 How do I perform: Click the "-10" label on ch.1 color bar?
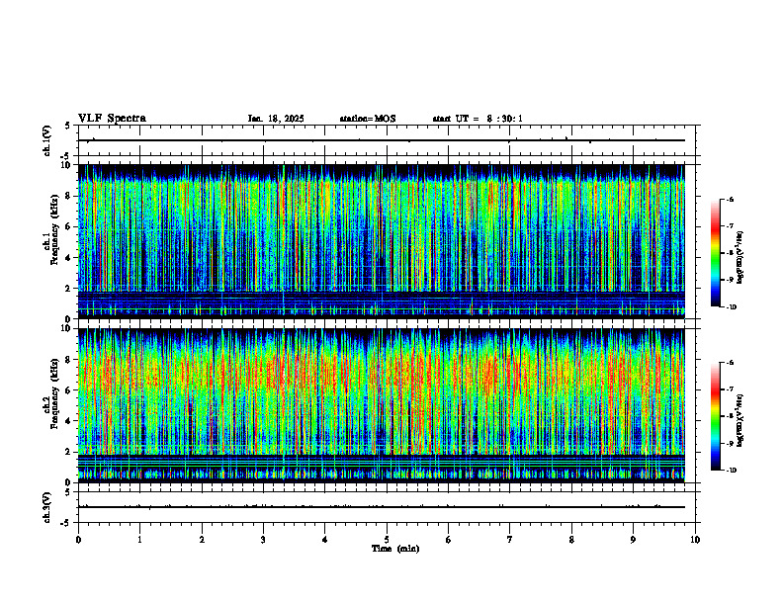(731, 307)
